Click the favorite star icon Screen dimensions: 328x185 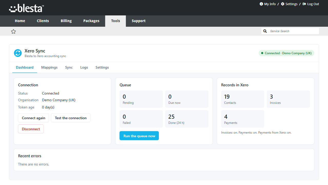click(14, 31)
